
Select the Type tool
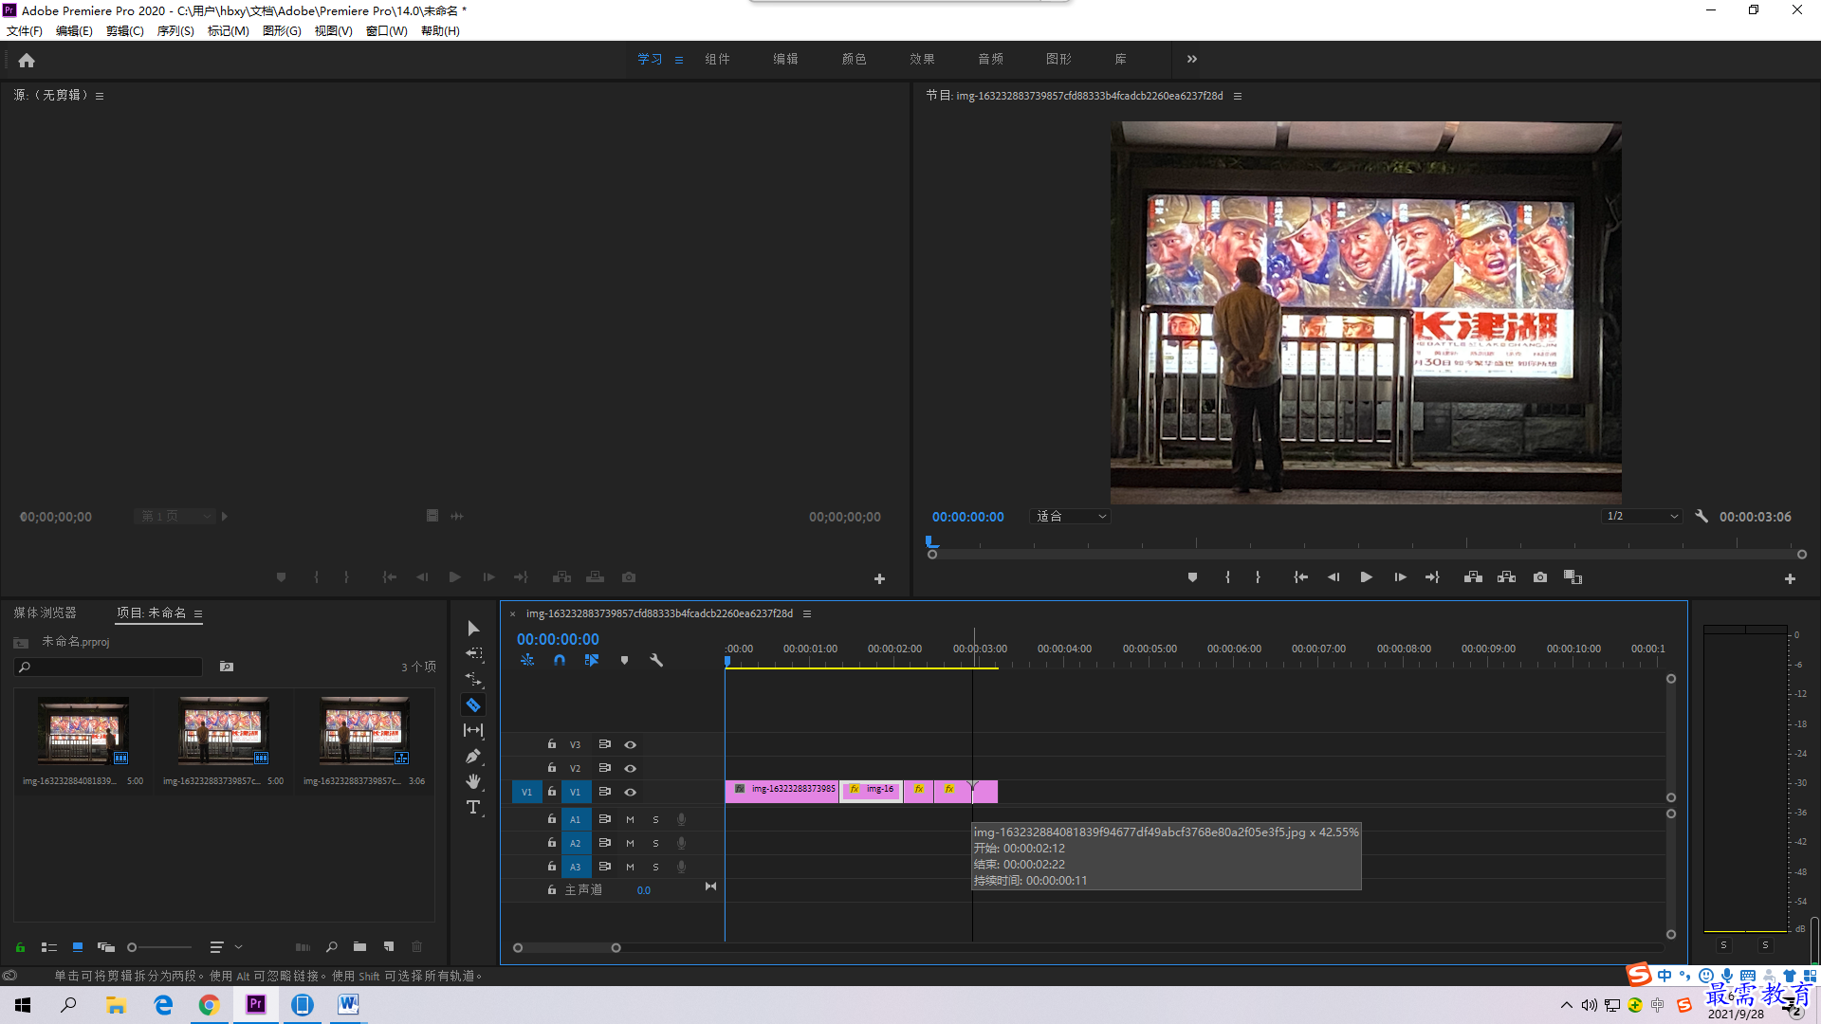pos(473,807)
